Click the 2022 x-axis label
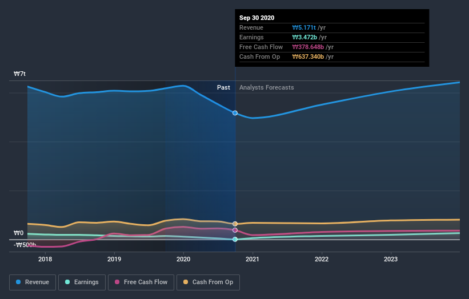 [322, 259]
